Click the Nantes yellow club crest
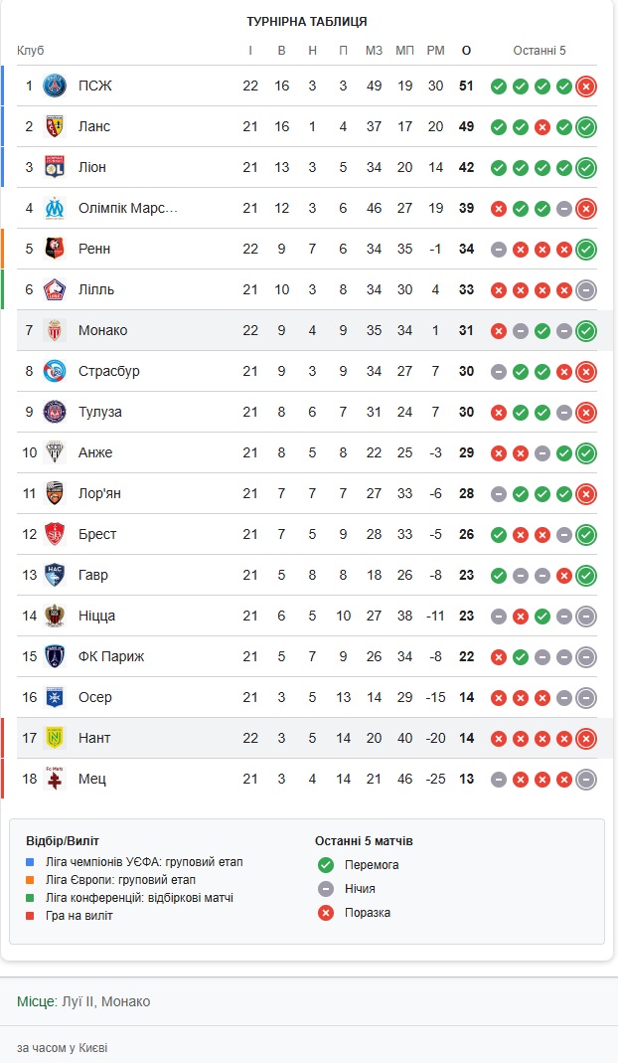The height and width of the screenshot is (1063, 618). (55, 738)
